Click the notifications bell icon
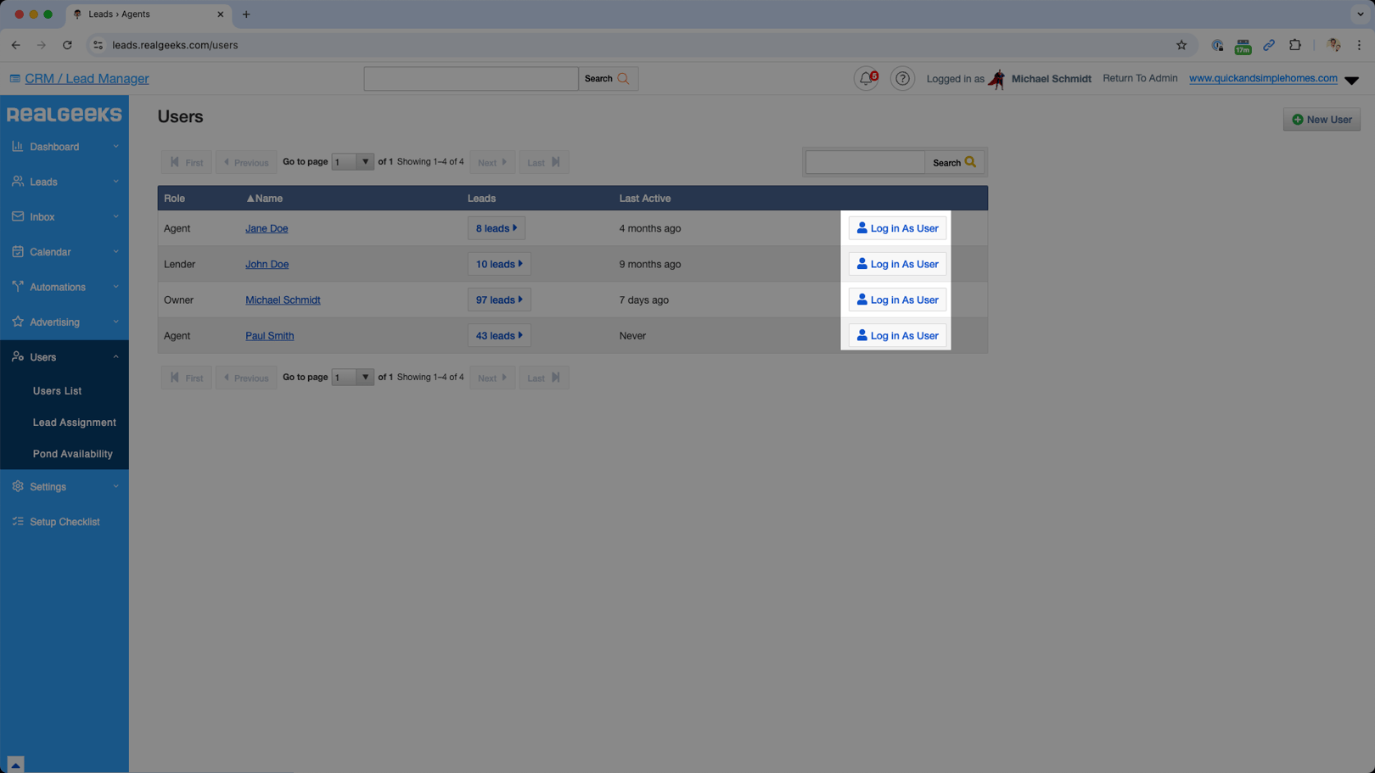The height and width of the screenshot is (773, 1375). click(x=865, y=79)
